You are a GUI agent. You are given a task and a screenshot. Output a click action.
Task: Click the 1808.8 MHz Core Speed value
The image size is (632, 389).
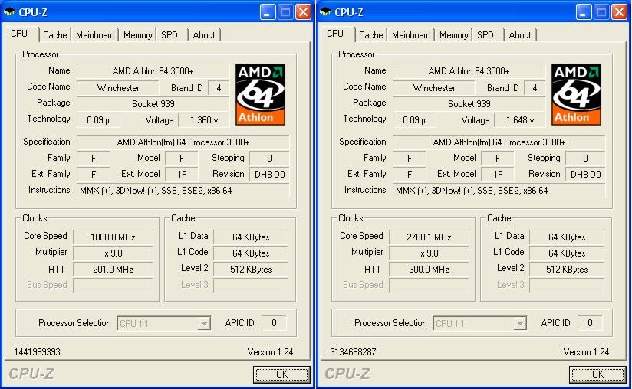(x=113, y=237)
